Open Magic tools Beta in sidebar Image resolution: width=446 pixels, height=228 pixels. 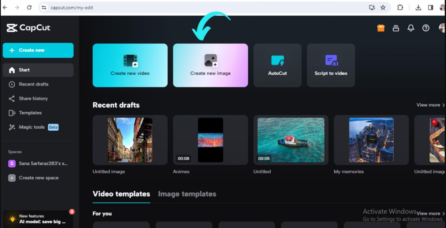[32, 127]
